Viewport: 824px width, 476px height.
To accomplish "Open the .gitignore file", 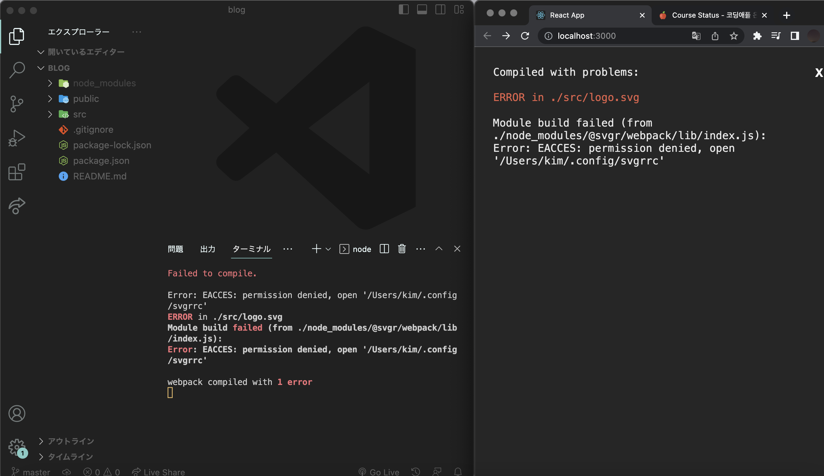I will coord(93,129).
